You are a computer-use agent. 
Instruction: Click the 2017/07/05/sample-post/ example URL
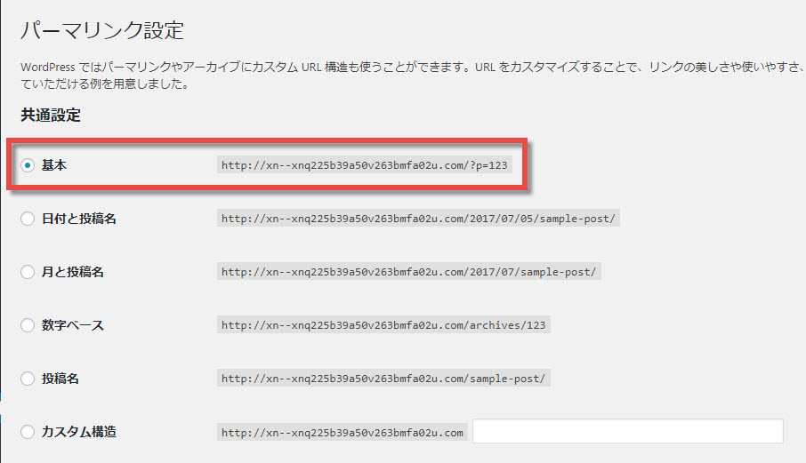point(418,219)
